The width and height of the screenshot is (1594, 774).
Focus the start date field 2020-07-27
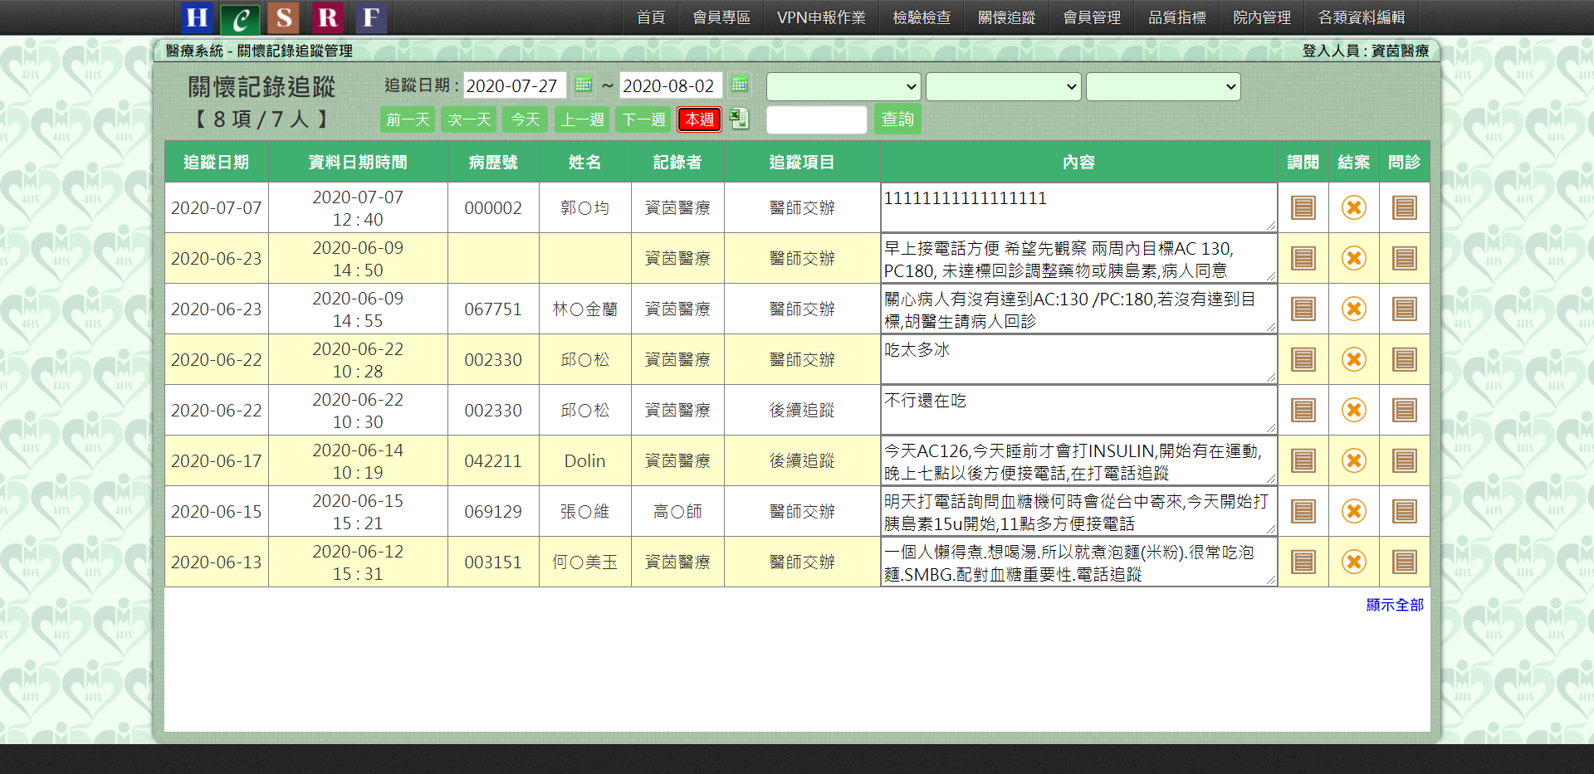(515, 85)
